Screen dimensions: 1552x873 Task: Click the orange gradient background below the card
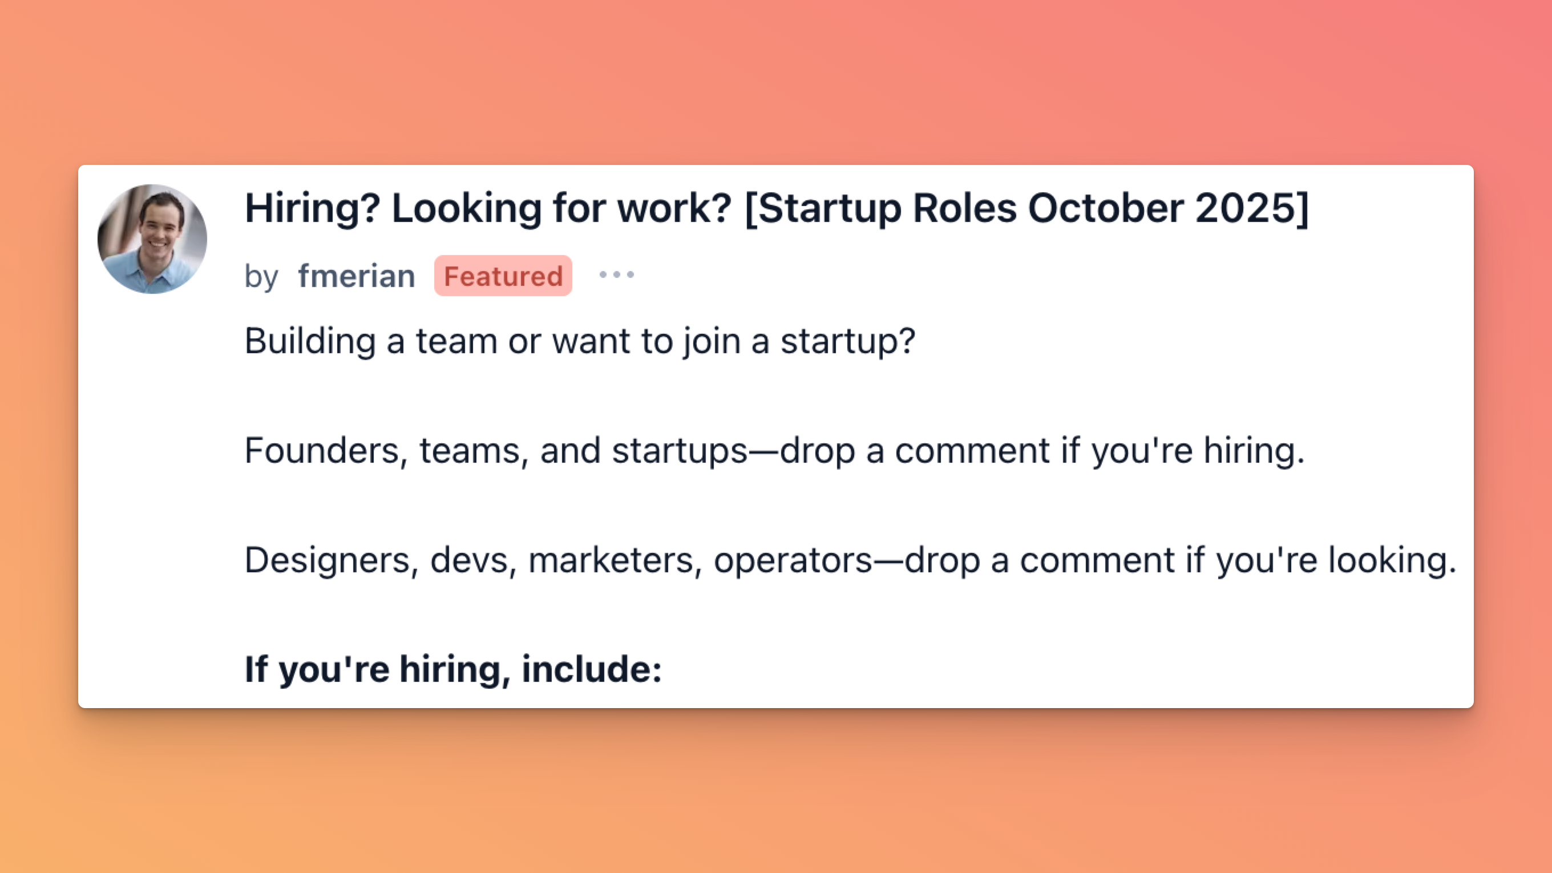pos(776,795)
